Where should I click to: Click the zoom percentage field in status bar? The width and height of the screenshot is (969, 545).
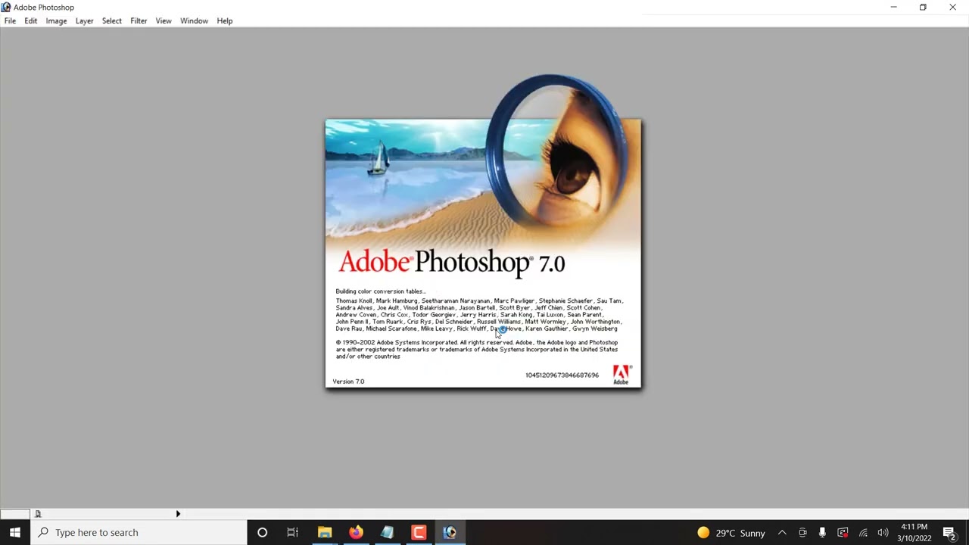click(15, 514)
